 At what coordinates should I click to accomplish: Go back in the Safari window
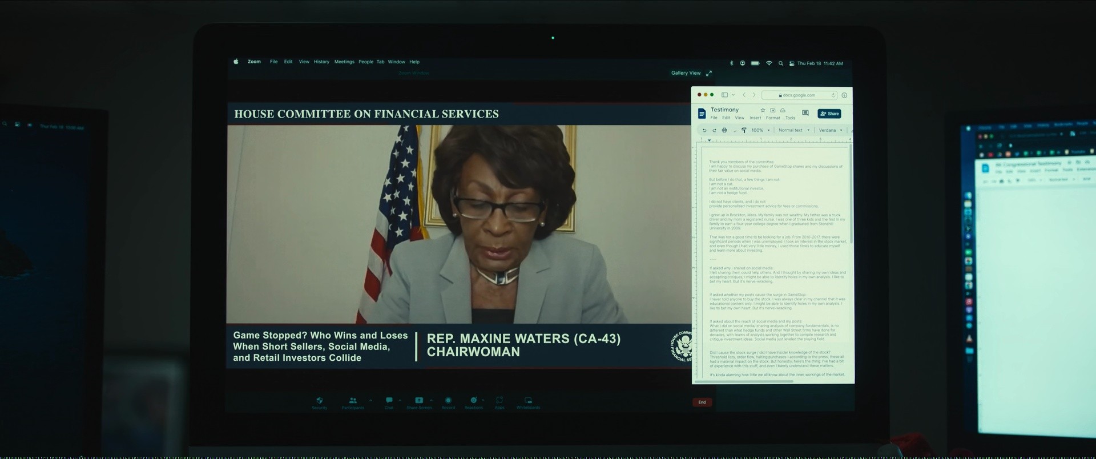[x=744, y=95]
